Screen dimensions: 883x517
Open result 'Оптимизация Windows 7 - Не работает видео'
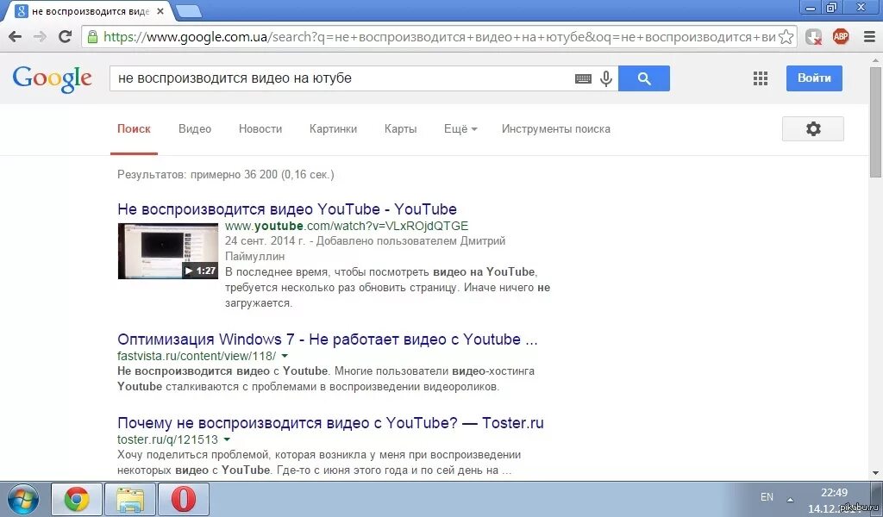[327, 339]
